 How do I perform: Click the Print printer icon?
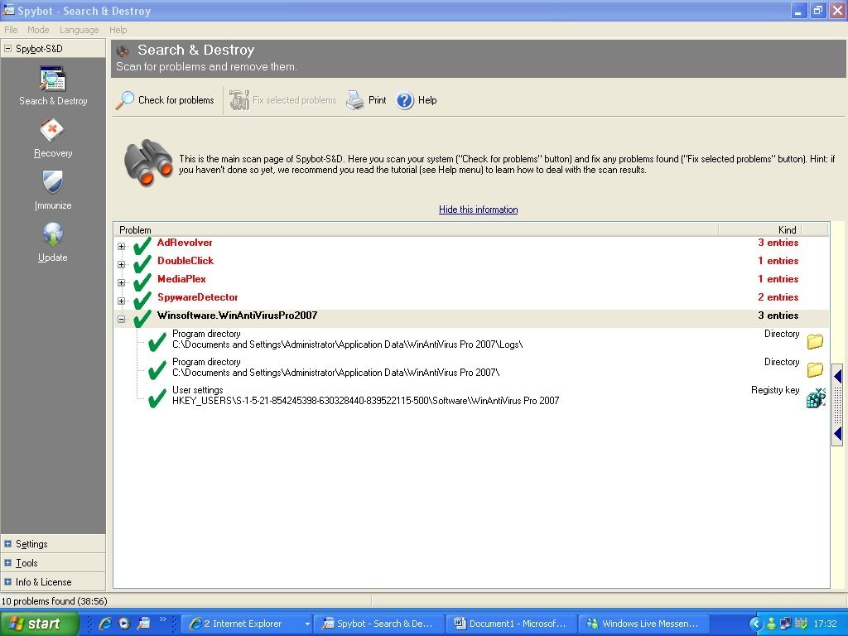tap(354, 100)
